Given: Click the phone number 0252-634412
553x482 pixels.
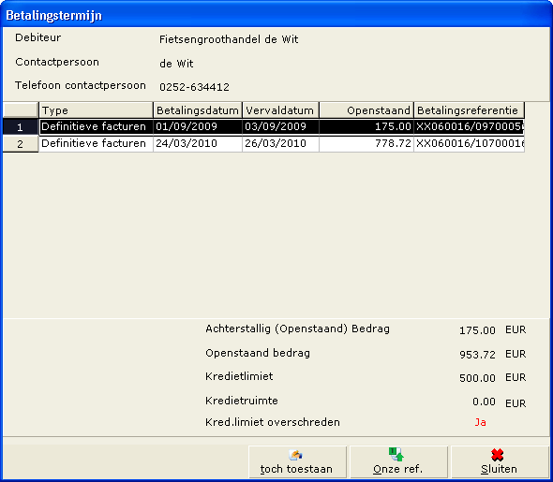Looking at the screenshot, I should [194, 87].
